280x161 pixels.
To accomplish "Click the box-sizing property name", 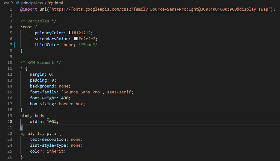I will click(42, 104).
